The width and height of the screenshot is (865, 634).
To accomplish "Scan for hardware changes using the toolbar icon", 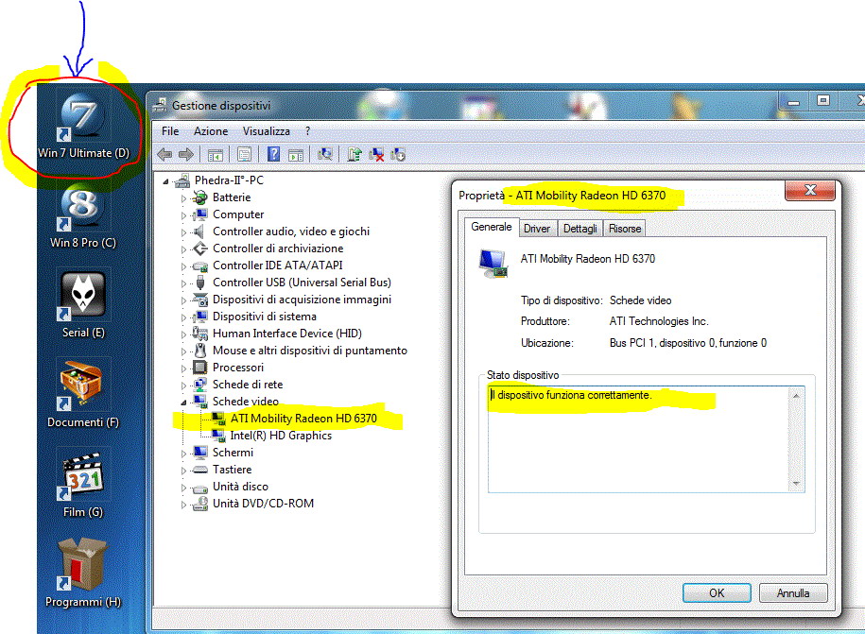I will 325,154.
